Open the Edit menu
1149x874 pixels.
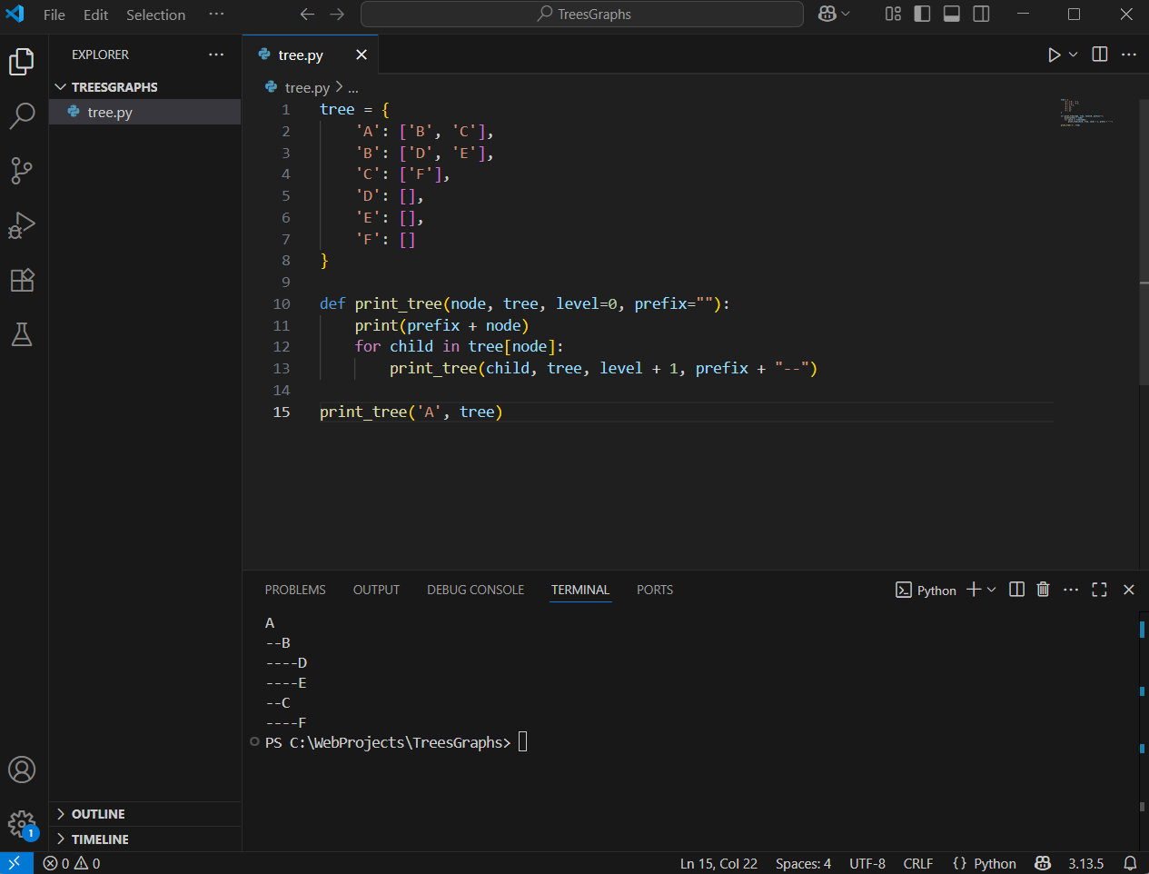(95, 15)
